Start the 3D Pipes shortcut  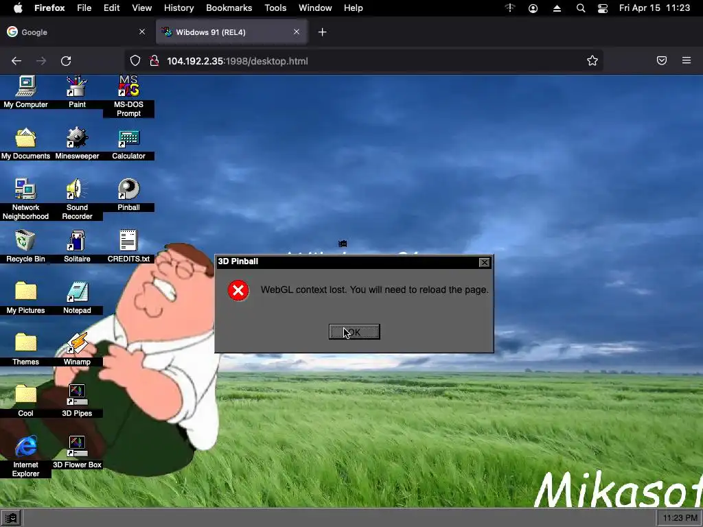coord(77,401)
